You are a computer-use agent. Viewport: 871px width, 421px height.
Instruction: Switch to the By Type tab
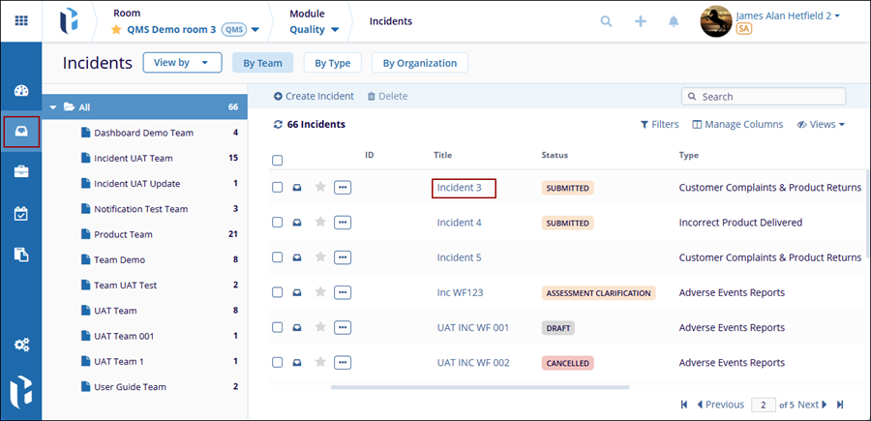tap(333, 63)
